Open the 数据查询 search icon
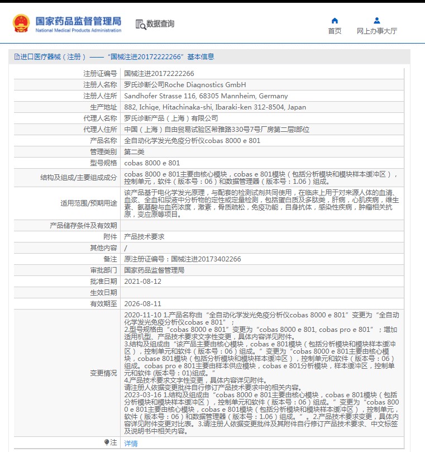This screenshot has width=425, height=452. pos(141,24)
